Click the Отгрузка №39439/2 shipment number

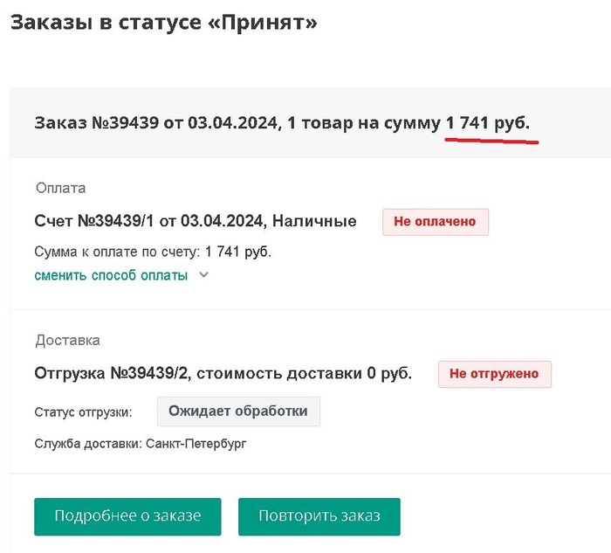(x=113, y=374)
